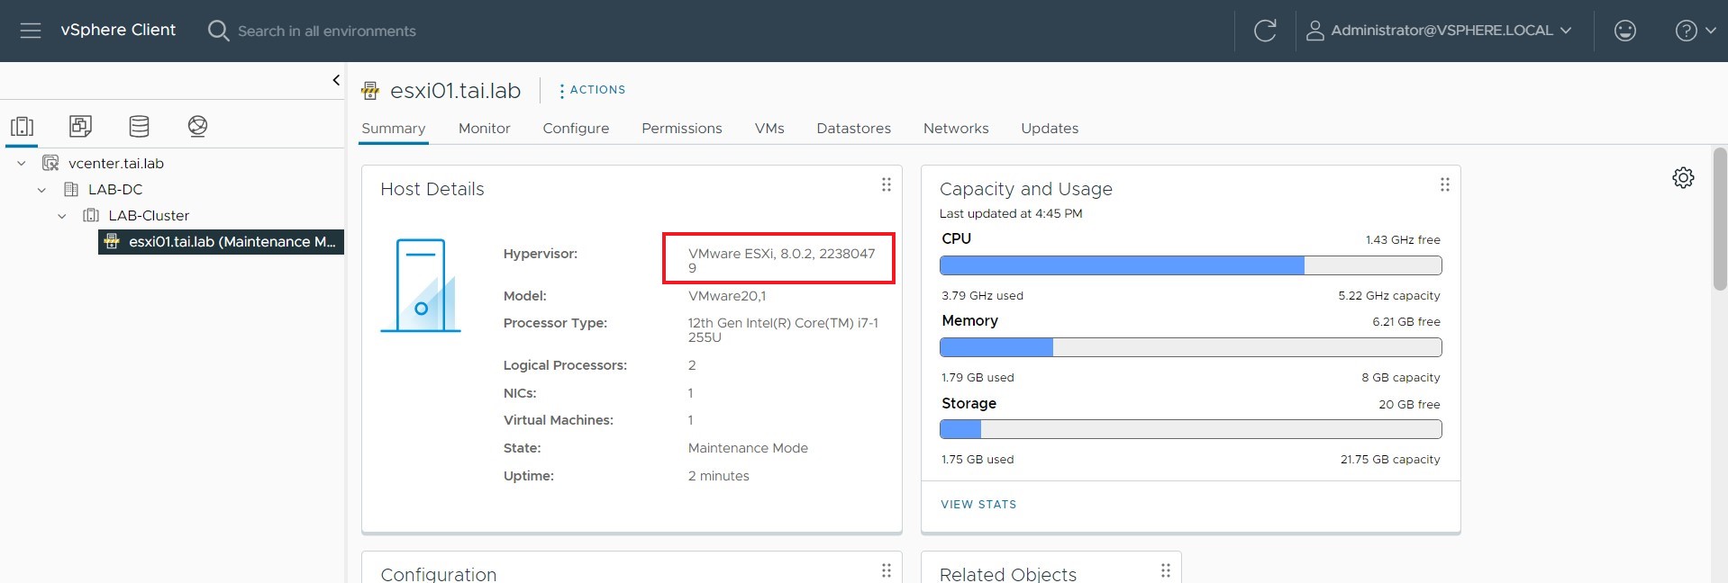1728x583 pixels.
Task: Click the 5.22 GHz capacity label
Action: coord(1388,296)
